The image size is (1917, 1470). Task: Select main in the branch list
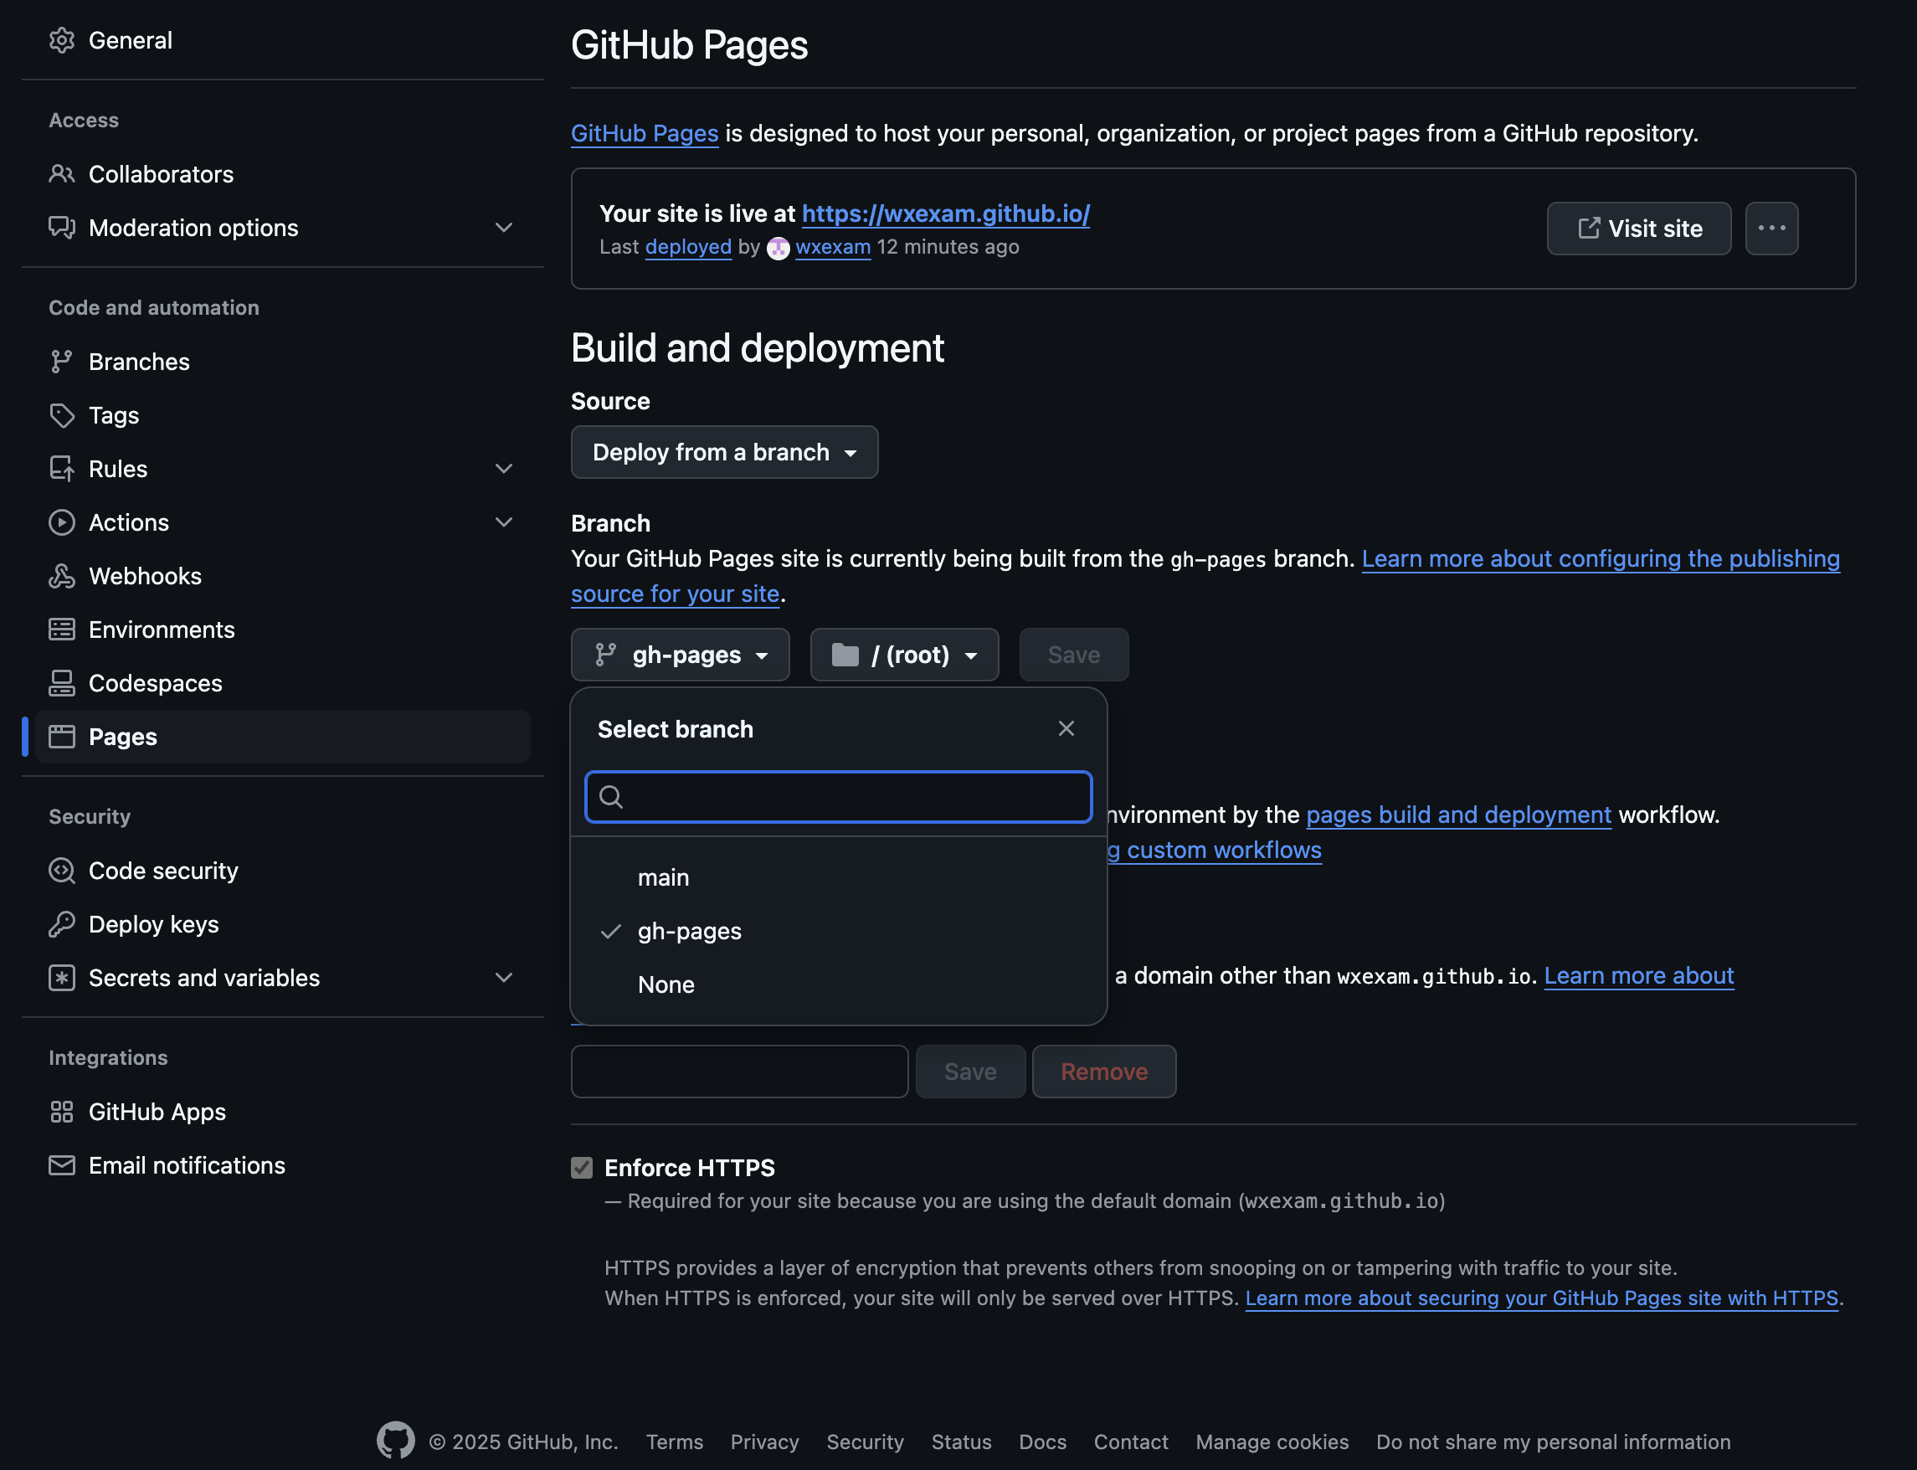pos(662,876)
